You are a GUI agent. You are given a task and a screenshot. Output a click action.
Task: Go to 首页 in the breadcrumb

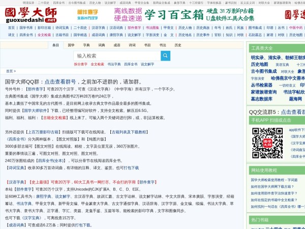click(x=10, y=71)
